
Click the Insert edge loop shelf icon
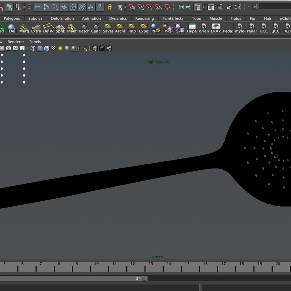pos(72,28)
